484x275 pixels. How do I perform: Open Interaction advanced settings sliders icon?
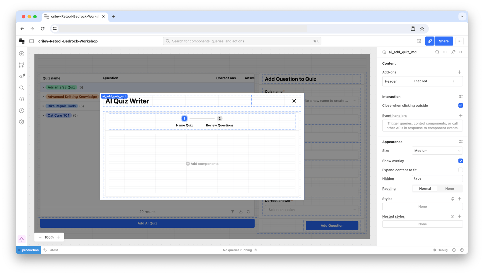coord(461,97)
